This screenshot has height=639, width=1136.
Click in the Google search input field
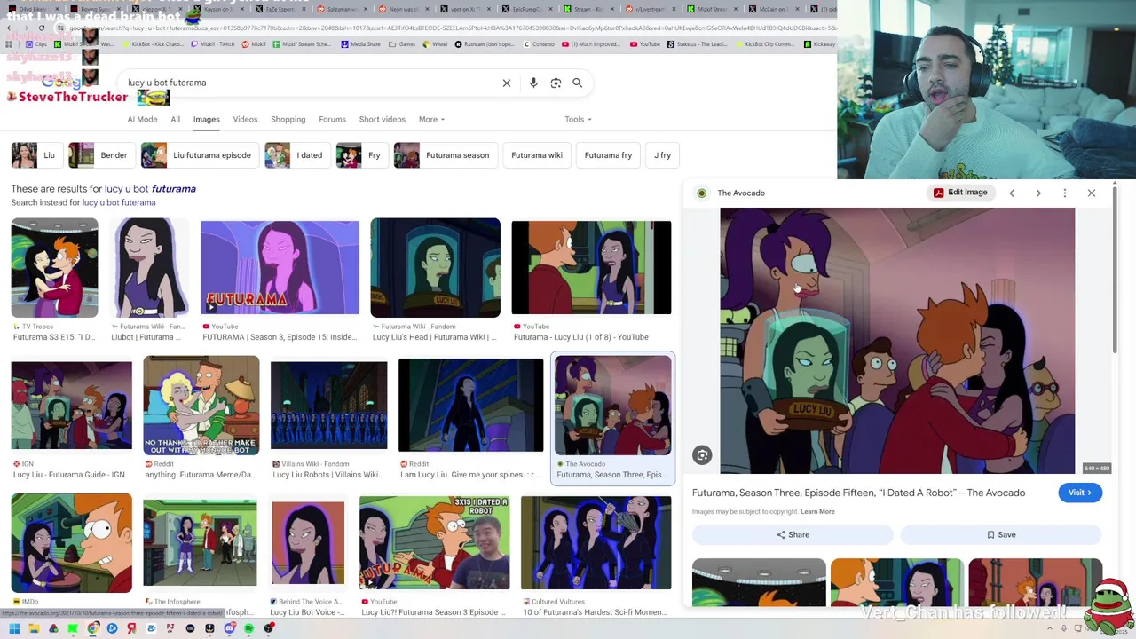pyautogui.click(x=311, y=83)
